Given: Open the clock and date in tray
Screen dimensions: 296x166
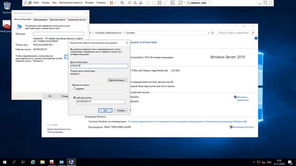Looking at the screenshot, I should (x=279, y=162).
